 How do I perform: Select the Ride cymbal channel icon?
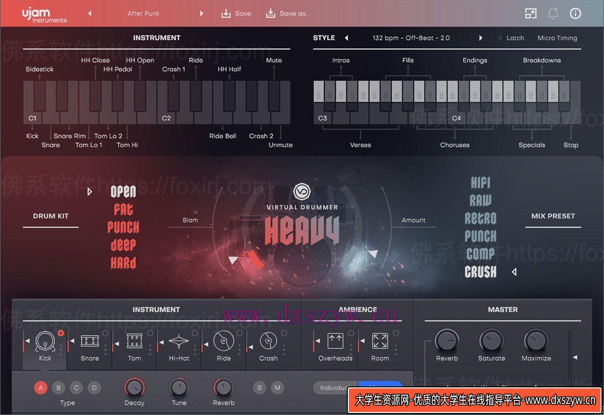(223, 342)
